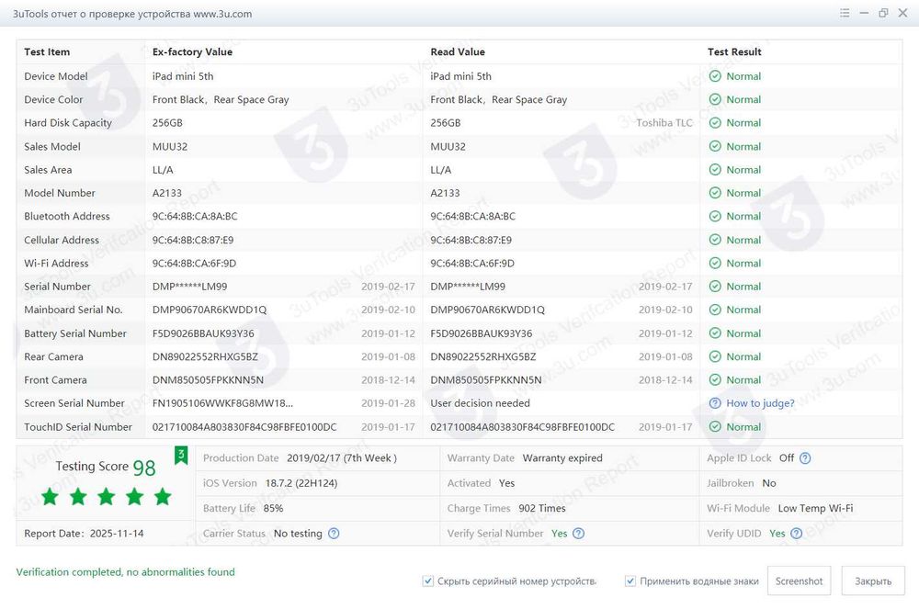Click the Screenshot button
Screen dimensions: 919x609
pos(799,581)
